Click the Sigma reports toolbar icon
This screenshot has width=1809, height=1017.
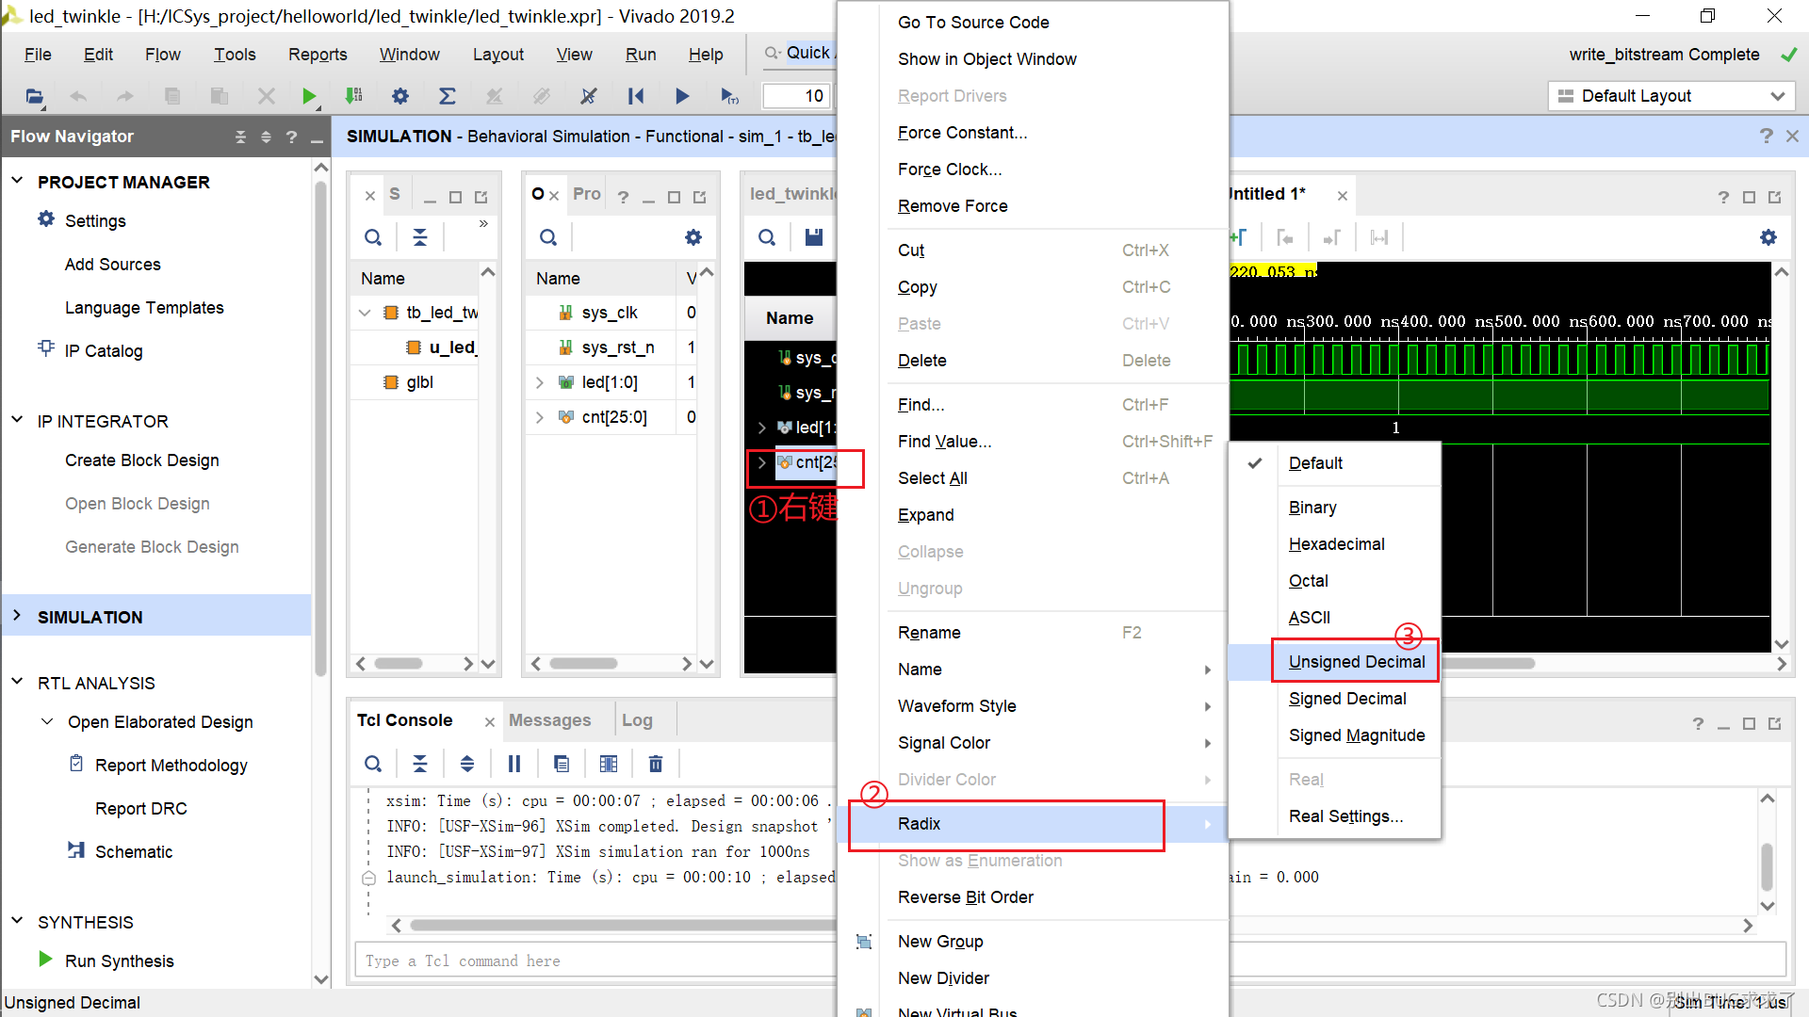pos(448,96)
